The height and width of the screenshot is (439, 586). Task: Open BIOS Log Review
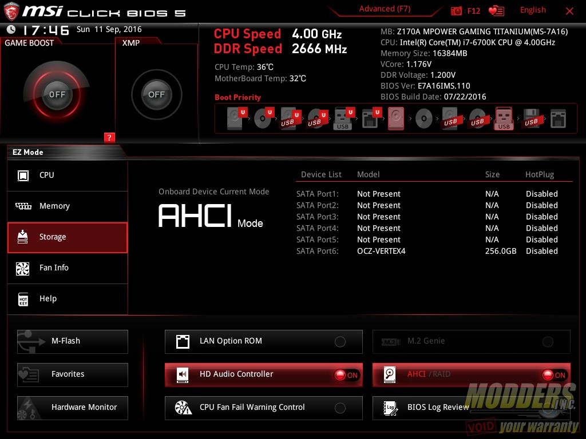(472, 408)
